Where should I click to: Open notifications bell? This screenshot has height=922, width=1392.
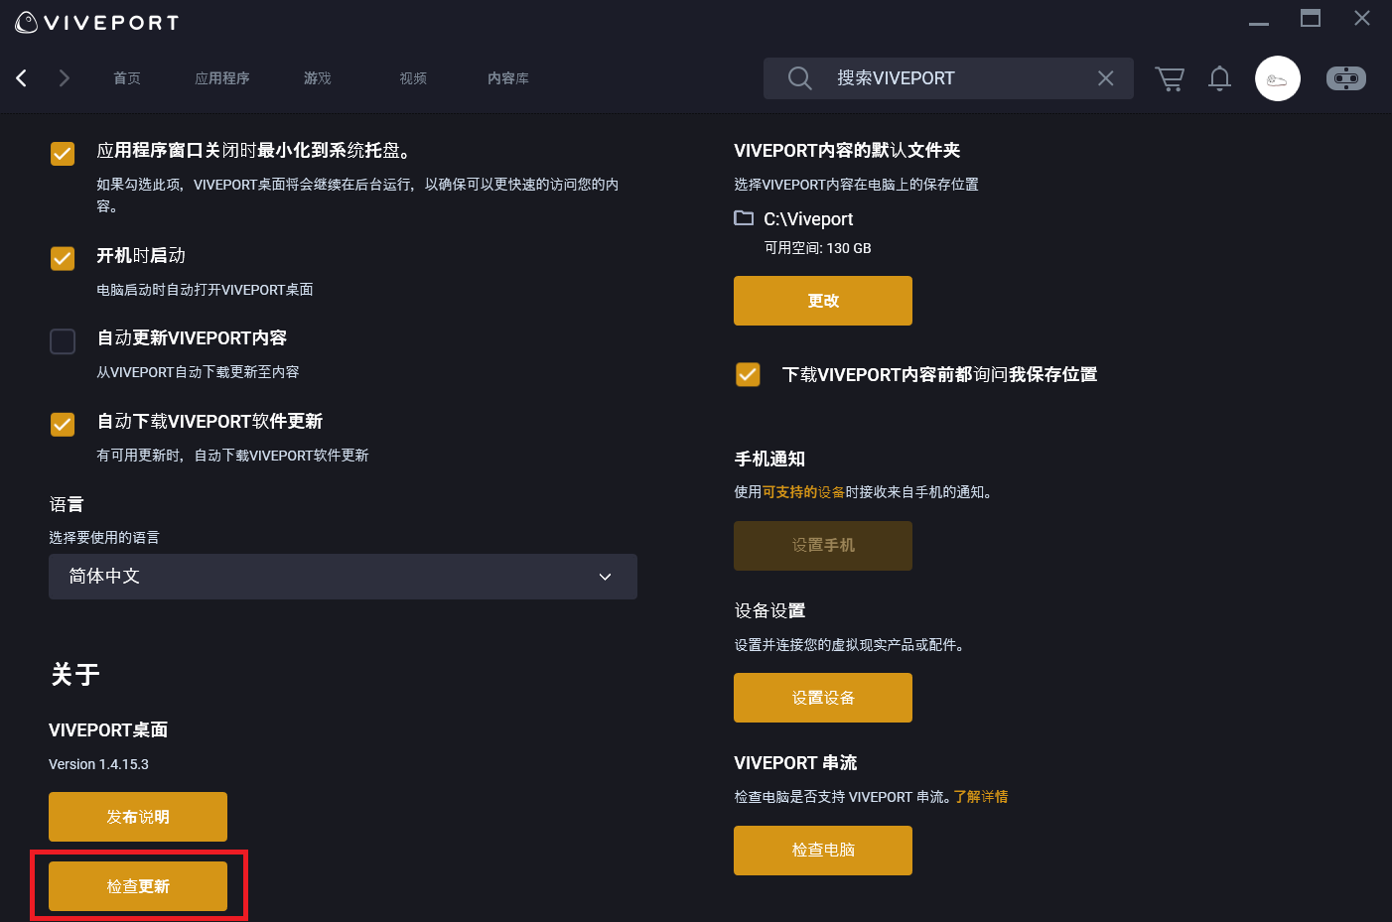pos(1220,78)
